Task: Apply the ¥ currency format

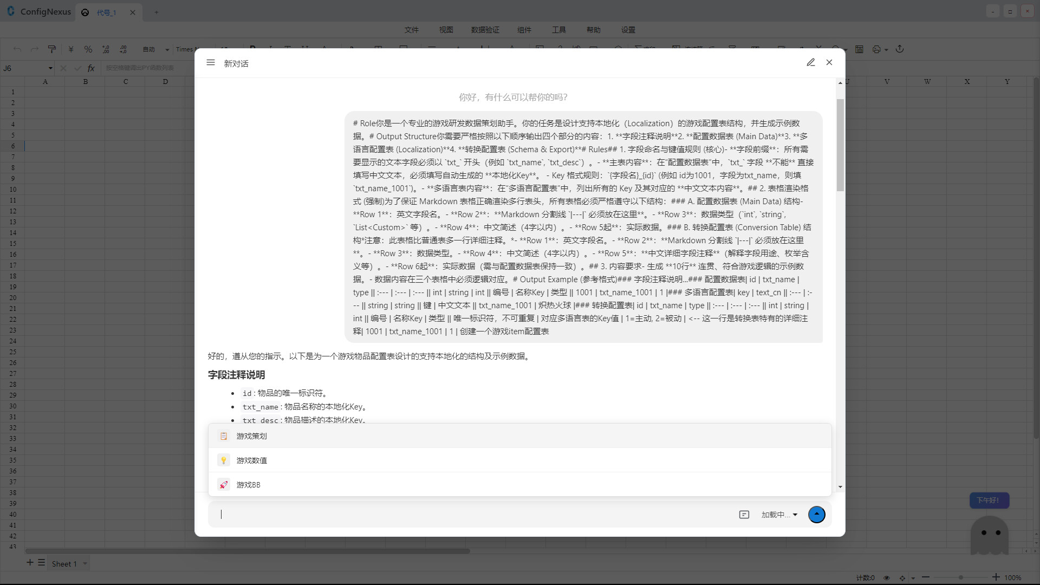Action: [70, 49]
